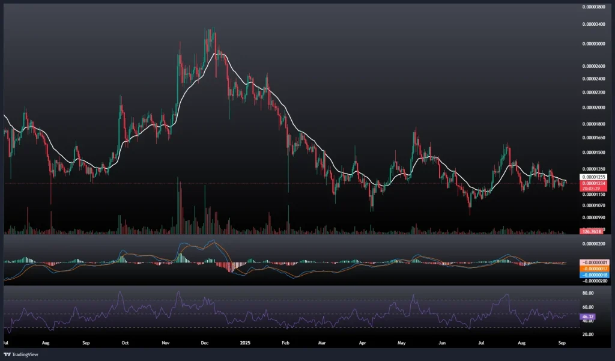
Task: Click the white 0.00001255 moving average label
Action: 593,178
